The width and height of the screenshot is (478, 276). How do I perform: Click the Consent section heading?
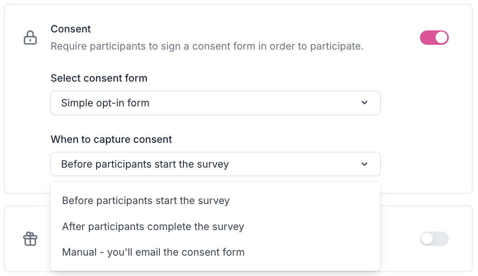pos(71,29)
